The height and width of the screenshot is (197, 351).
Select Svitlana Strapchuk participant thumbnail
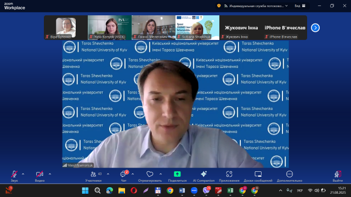click(197, 28)
